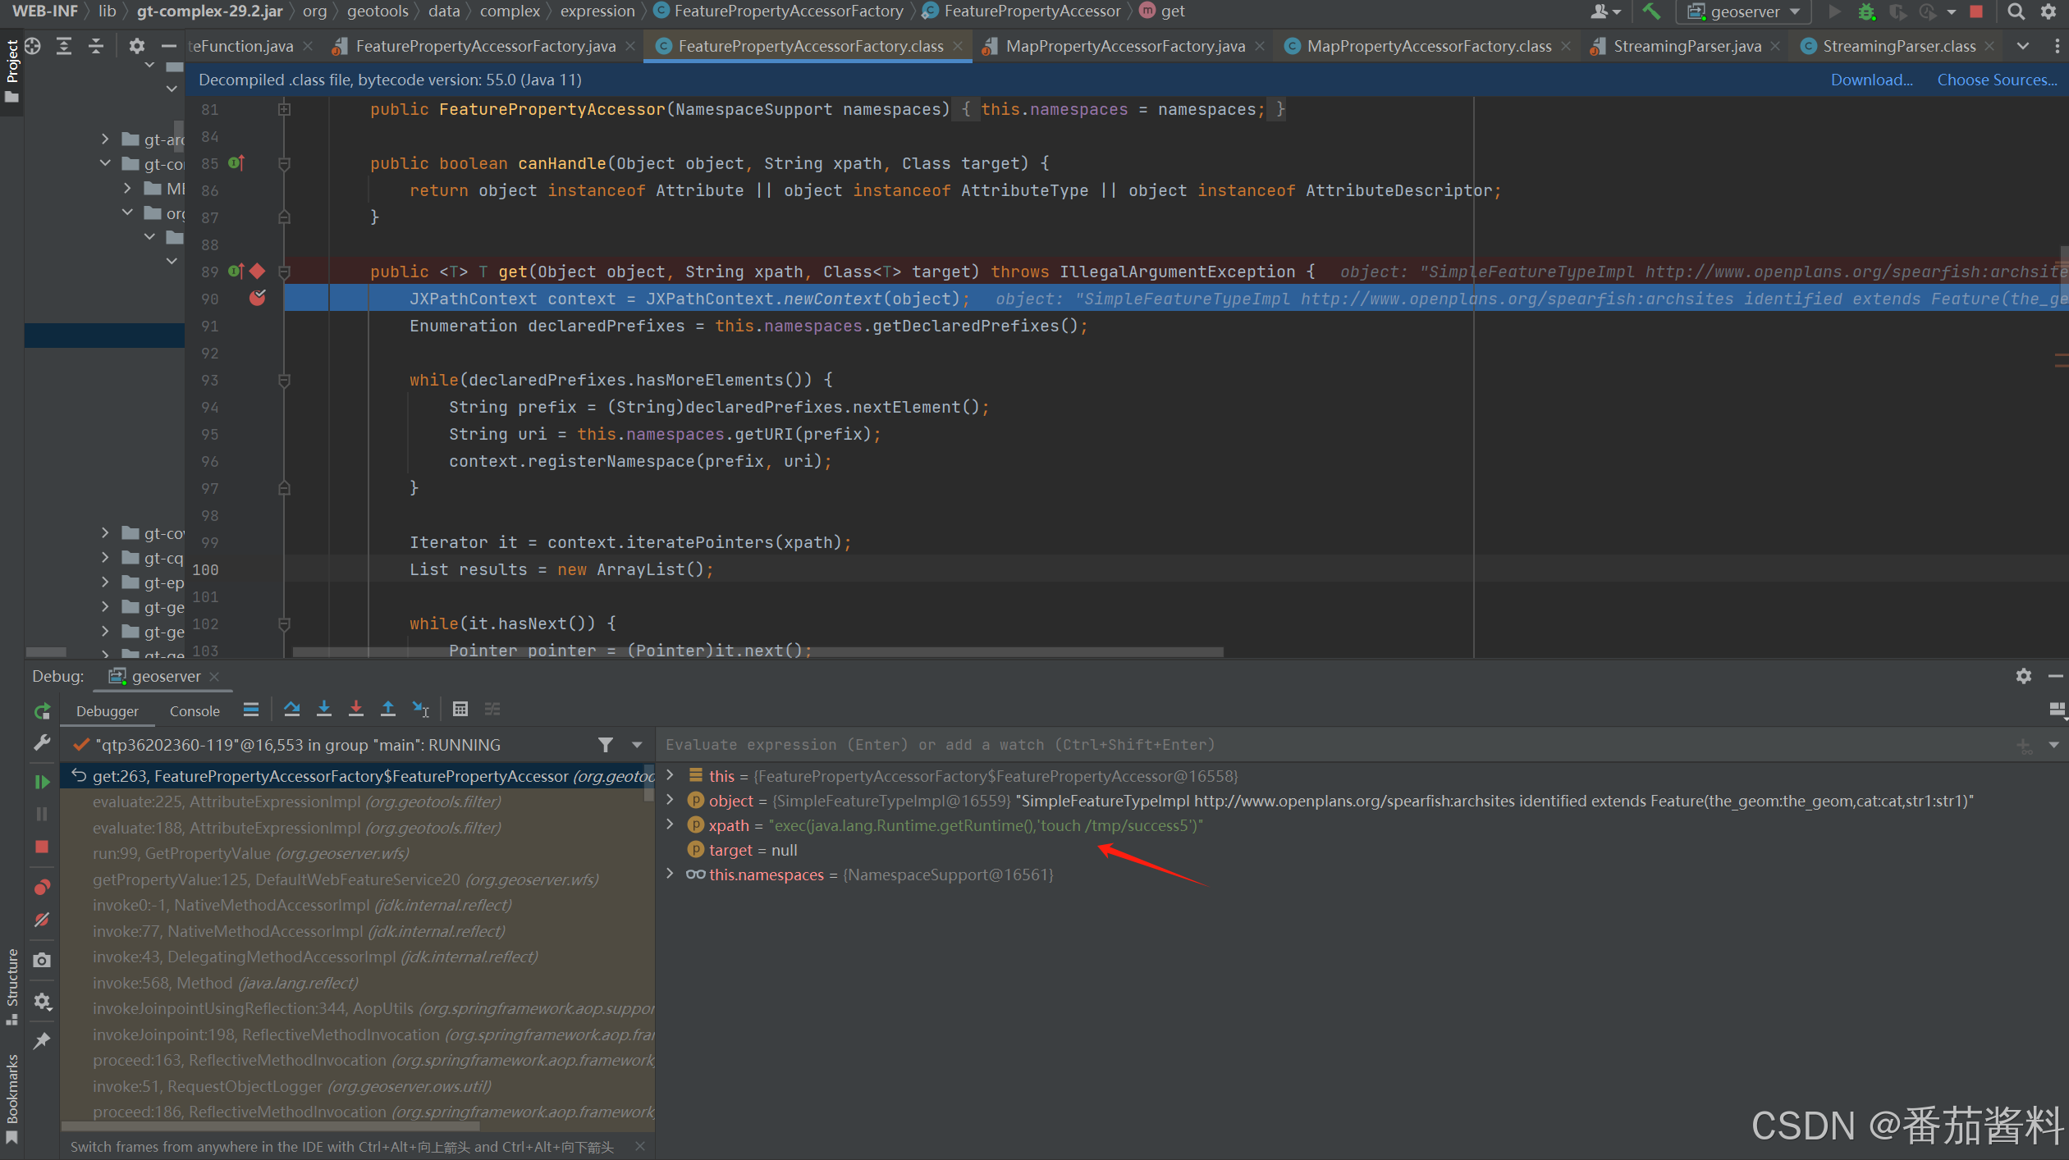The image size is (2069, 1160).
Task: Open thread selector dropdown arrow
Action: coord(637,745)
